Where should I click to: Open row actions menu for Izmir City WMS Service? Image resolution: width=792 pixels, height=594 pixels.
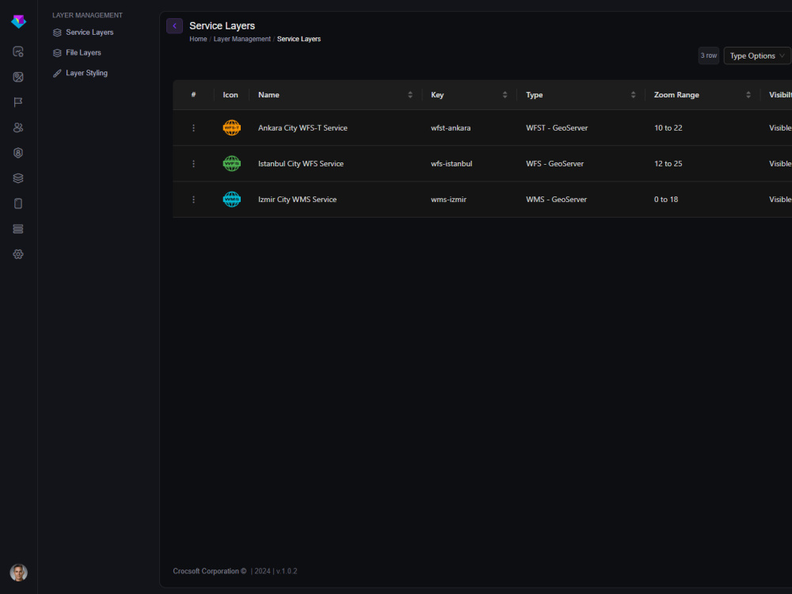click(x=193, y=200)
